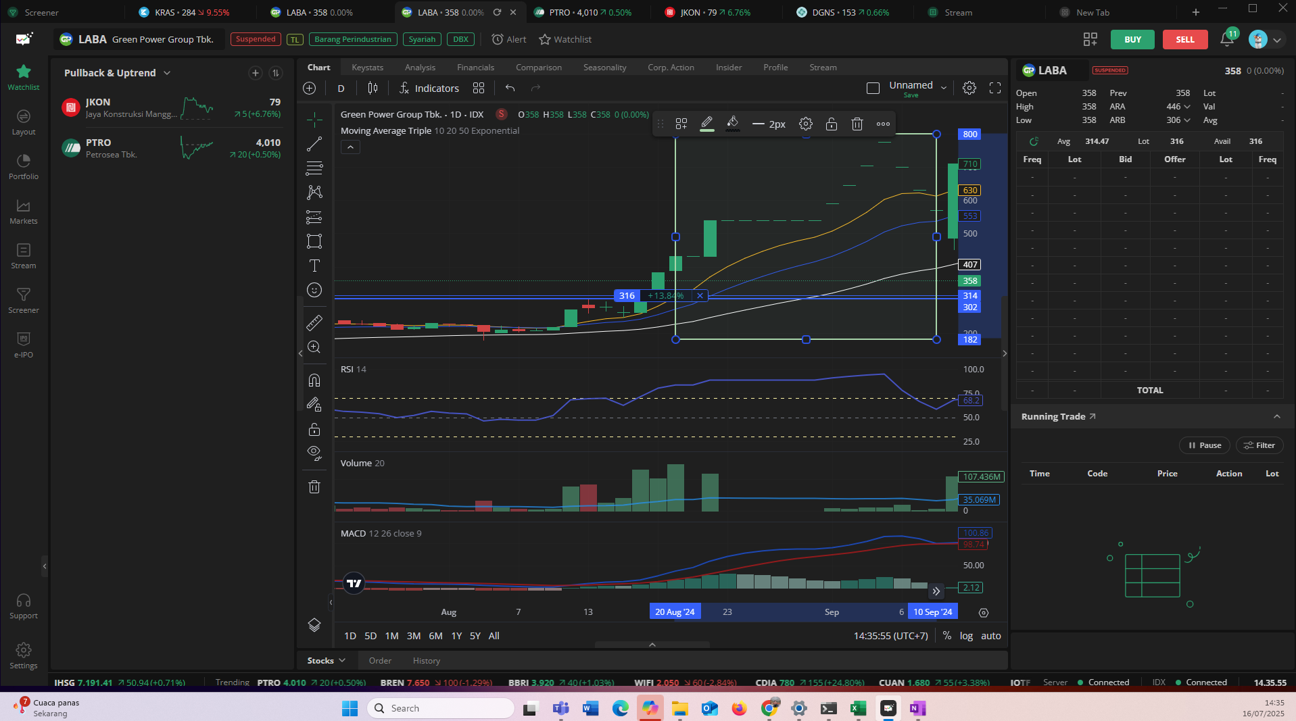Viewport: 1296px width, 721px height.
Task: Switch to the Keystats tab
Action: (367, 67)
